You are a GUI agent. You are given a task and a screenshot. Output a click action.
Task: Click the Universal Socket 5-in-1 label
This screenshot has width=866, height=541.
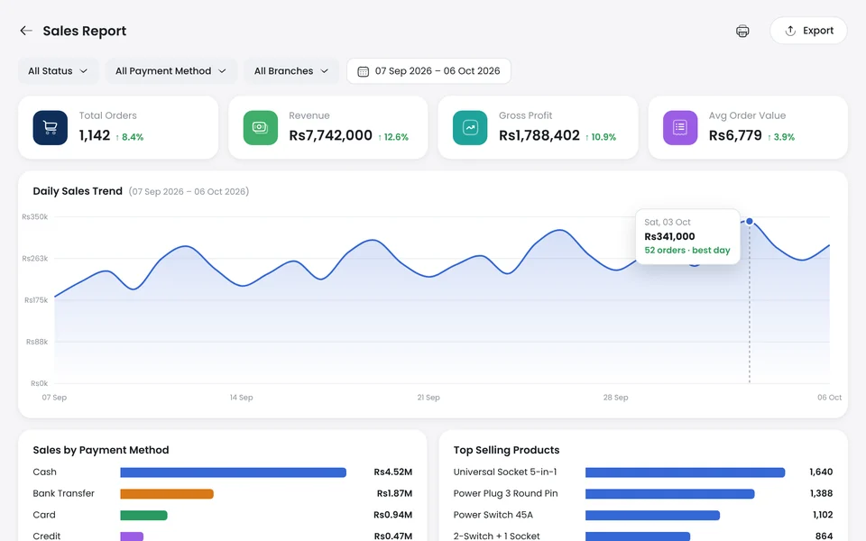point(505,472)
